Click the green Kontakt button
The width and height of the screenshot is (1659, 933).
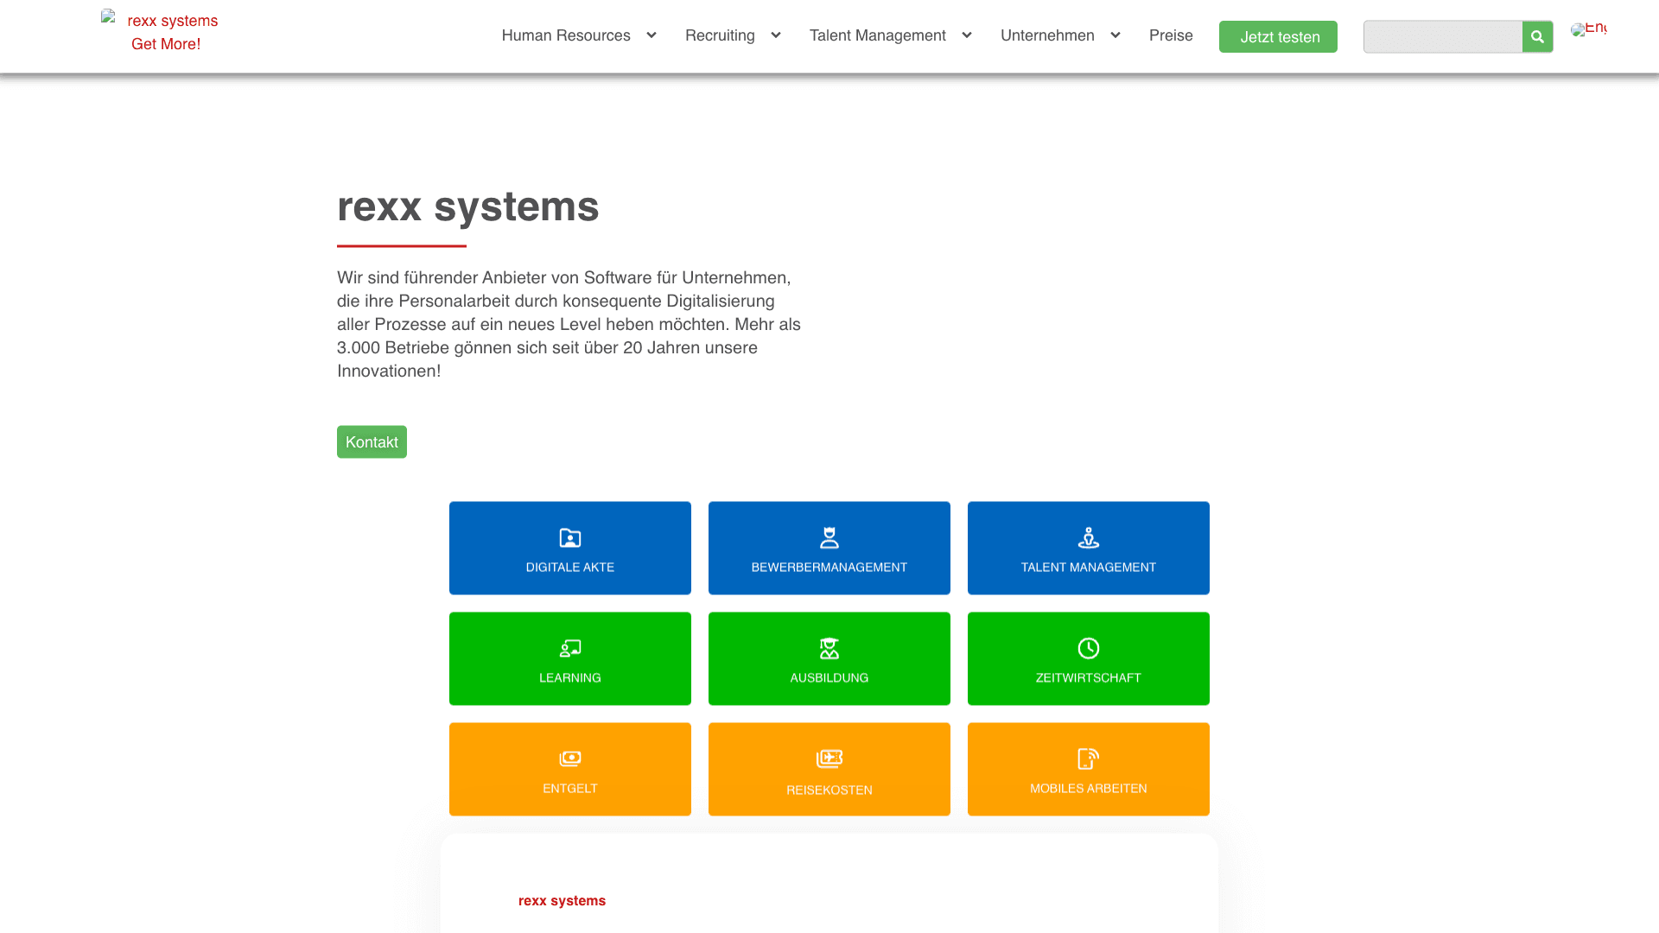(372, 442)
